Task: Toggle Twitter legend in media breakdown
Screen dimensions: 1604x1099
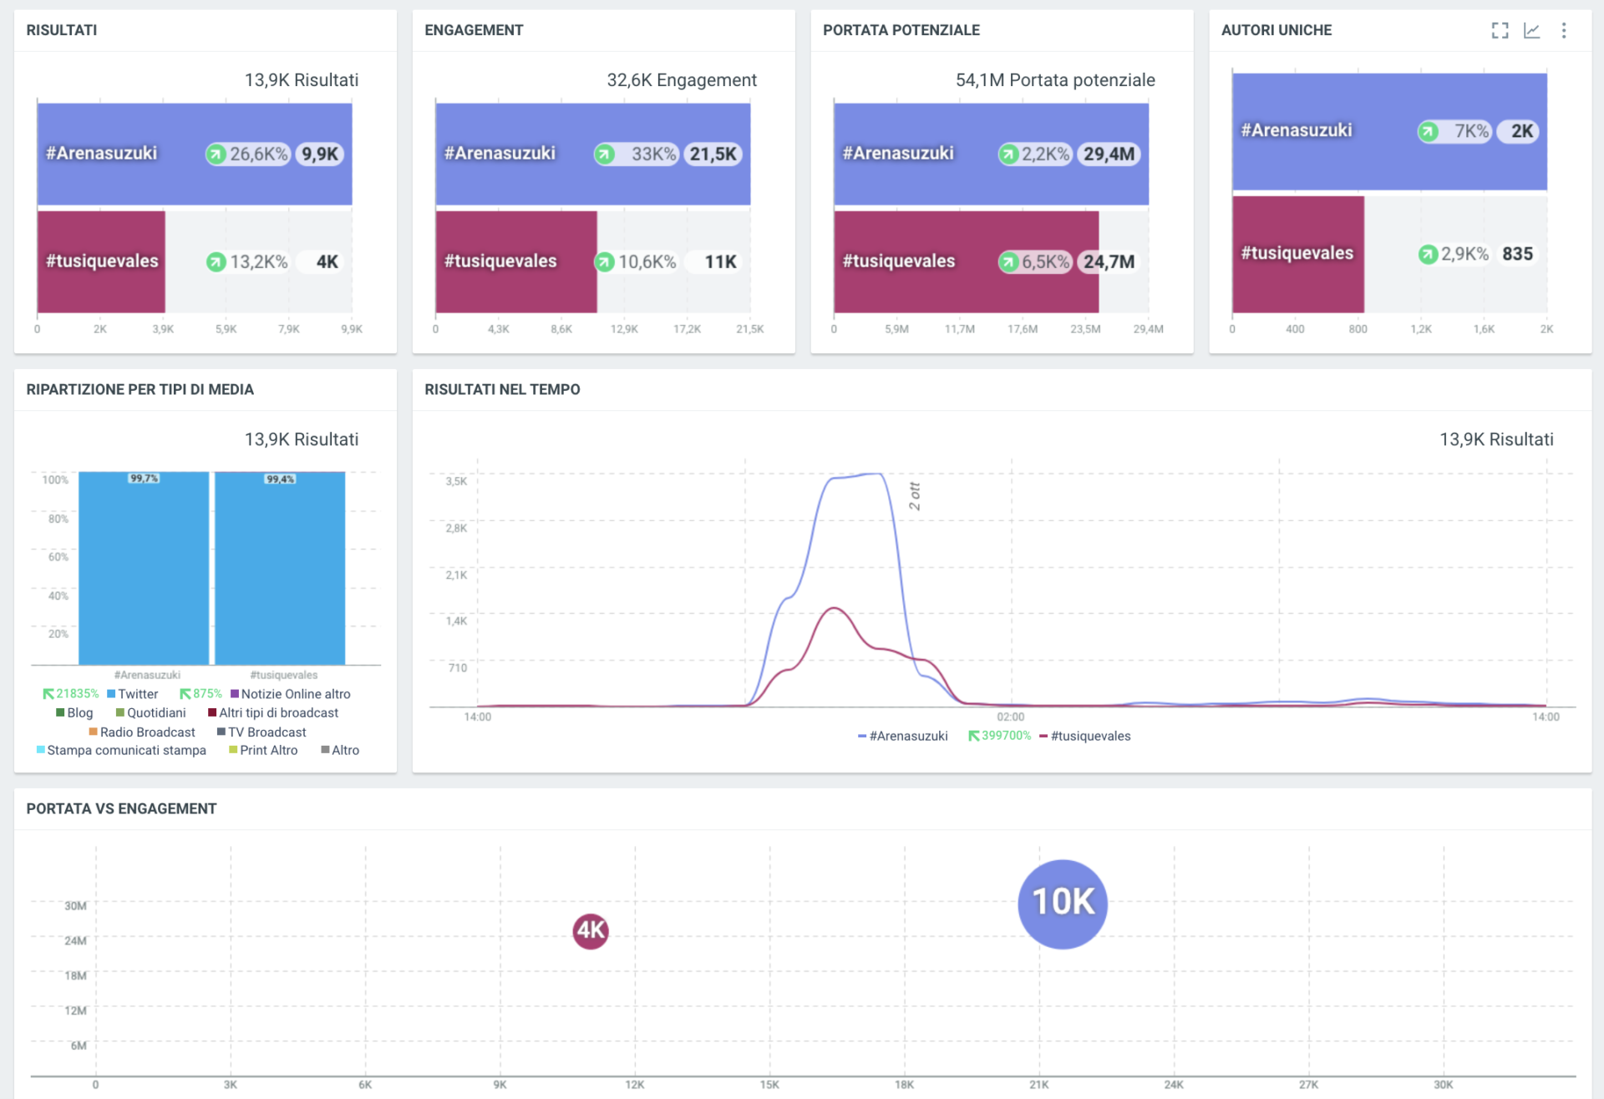Action: click(x=133, y=694)
